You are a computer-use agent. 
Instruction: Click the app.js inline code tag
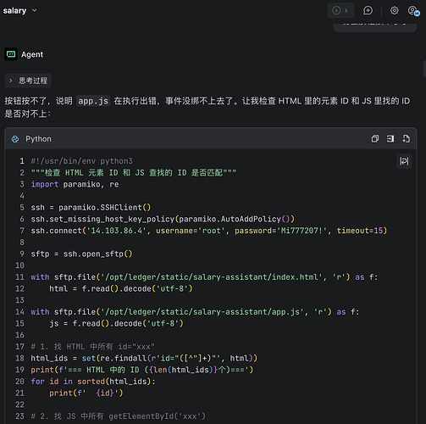pyautogui.click(x=93, y=101)
